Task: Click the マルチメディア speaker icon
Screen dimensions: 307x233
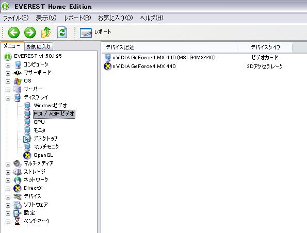Action: coord(18,163)
